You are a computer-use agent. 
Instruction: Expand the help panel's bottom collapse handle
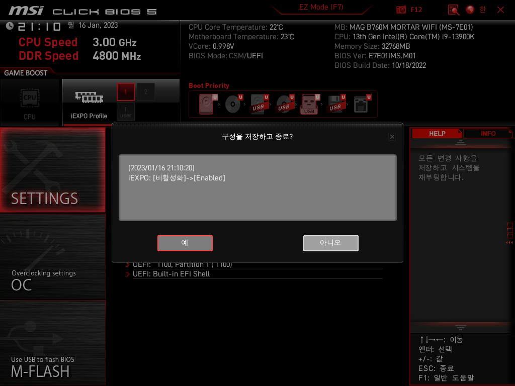461,327
